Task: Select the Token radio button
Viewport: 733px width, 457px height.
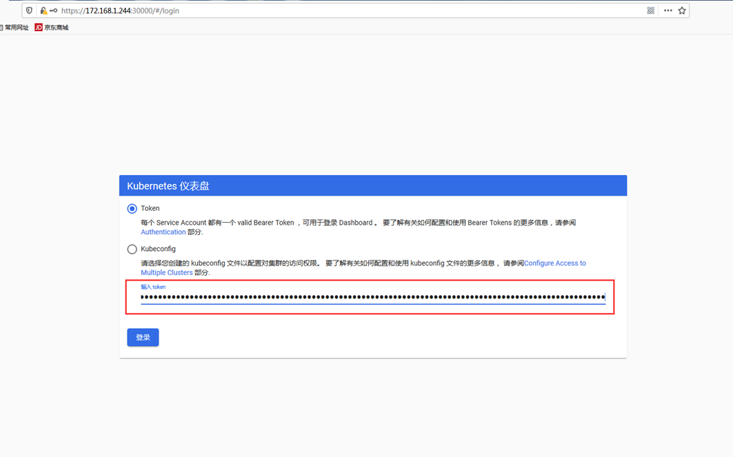Action: pos(132,208)
